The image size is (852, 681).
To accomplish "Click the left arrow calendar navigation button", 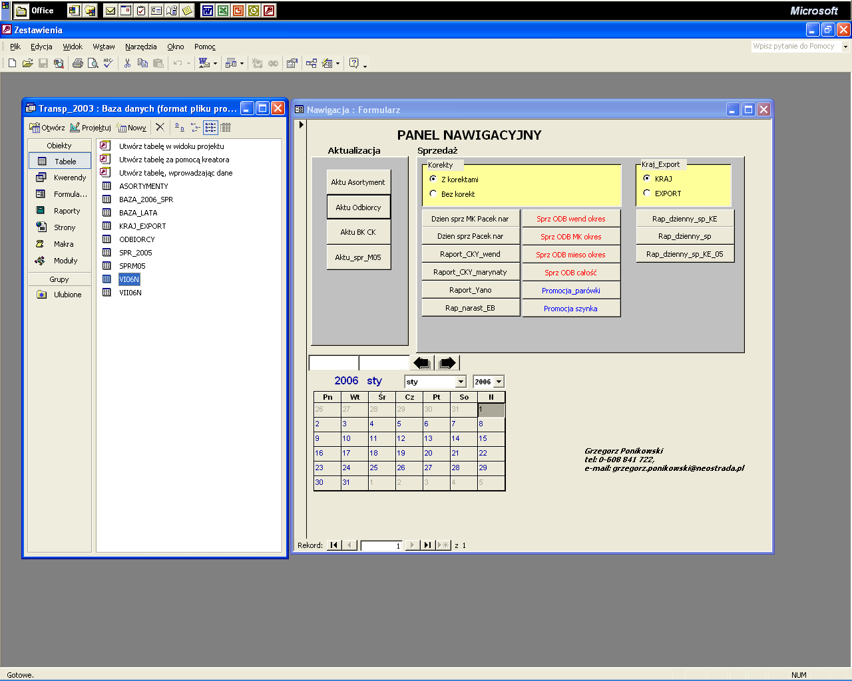I will (422, 362).
